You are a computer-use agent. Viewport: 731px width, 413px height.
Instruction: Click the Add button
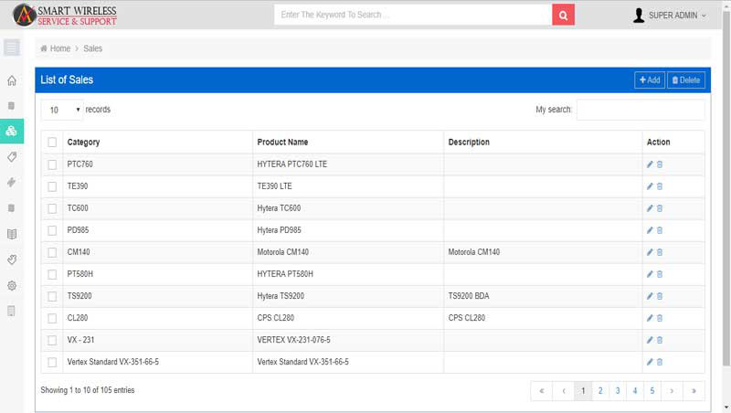pos(650,80)
